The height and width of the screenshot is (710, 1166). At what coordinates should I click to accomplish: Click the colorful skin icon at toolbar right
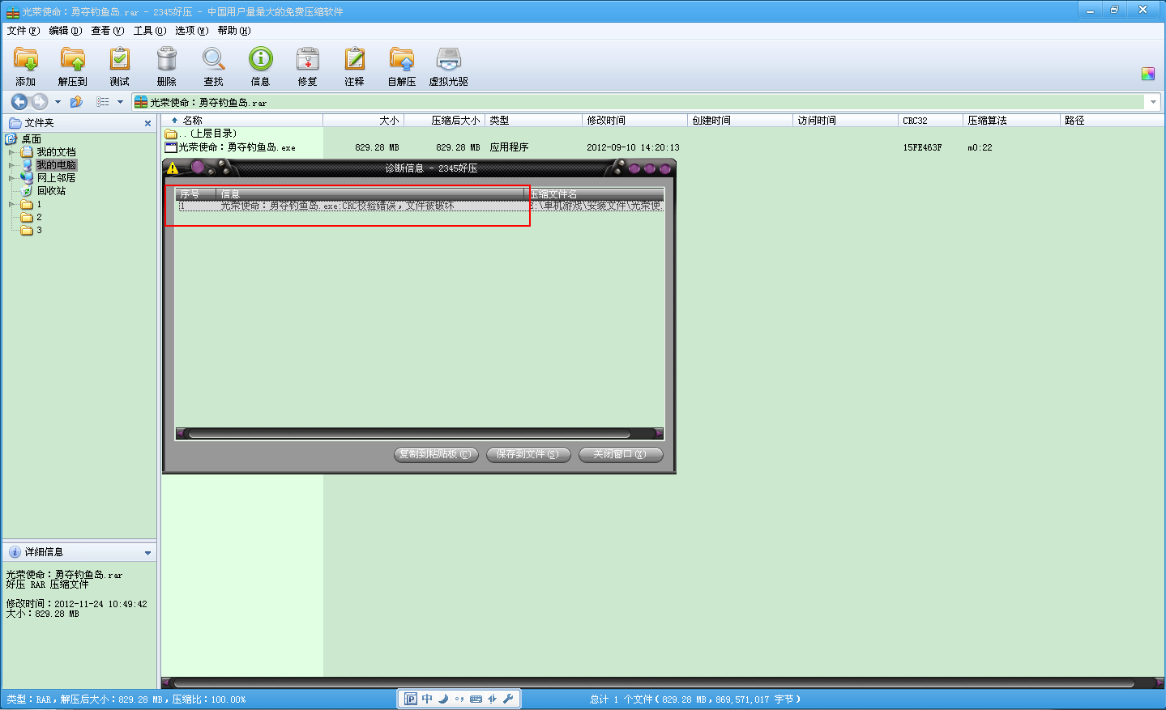click(x=1147, y=74)
